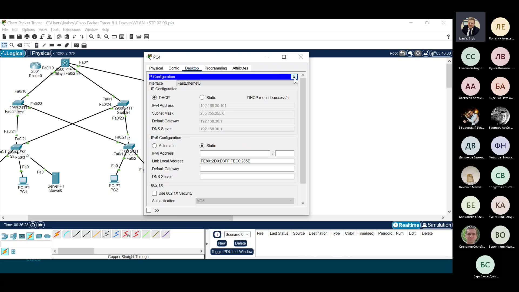Choose the Copper Straight-Through cable

(x=77, y=234)
